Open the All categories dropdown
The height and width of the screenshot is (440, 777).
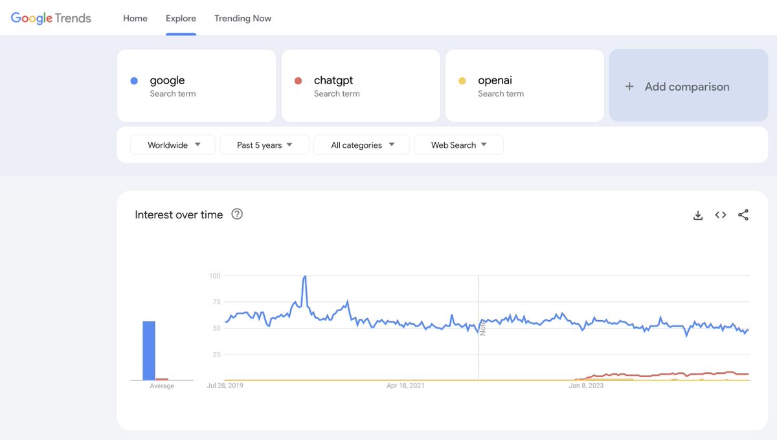pos(361,145)
